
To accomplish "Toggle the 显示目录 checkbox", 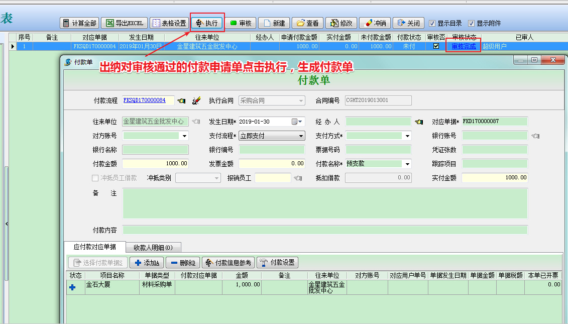I will (432, 23).
